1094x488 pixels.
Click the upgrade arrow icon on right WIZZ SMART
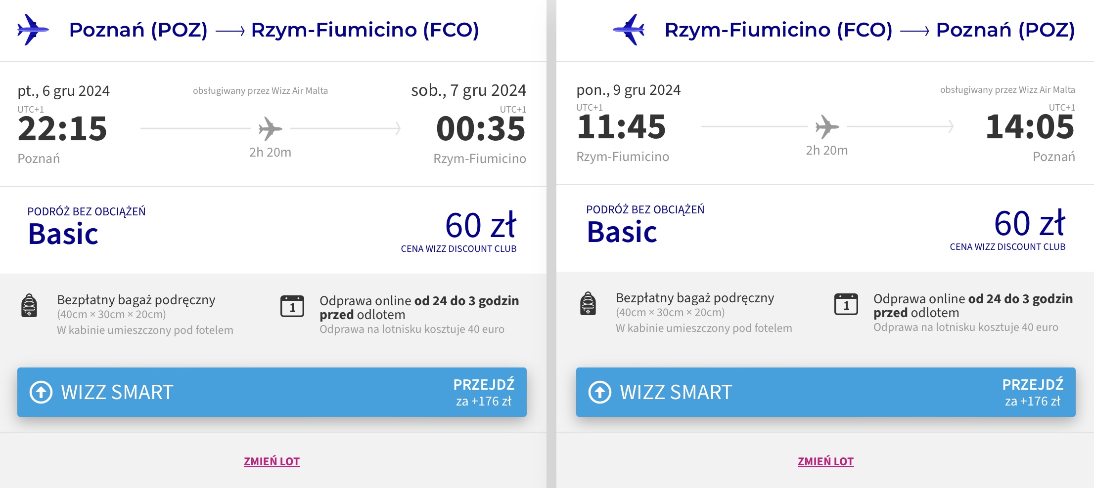(x=600, y=392)
